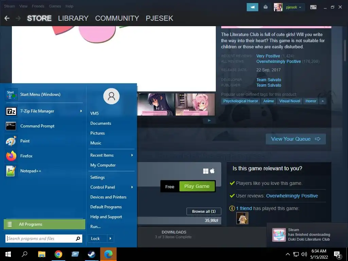Open Steam inbox envelope icon

(x=265, y=7)
